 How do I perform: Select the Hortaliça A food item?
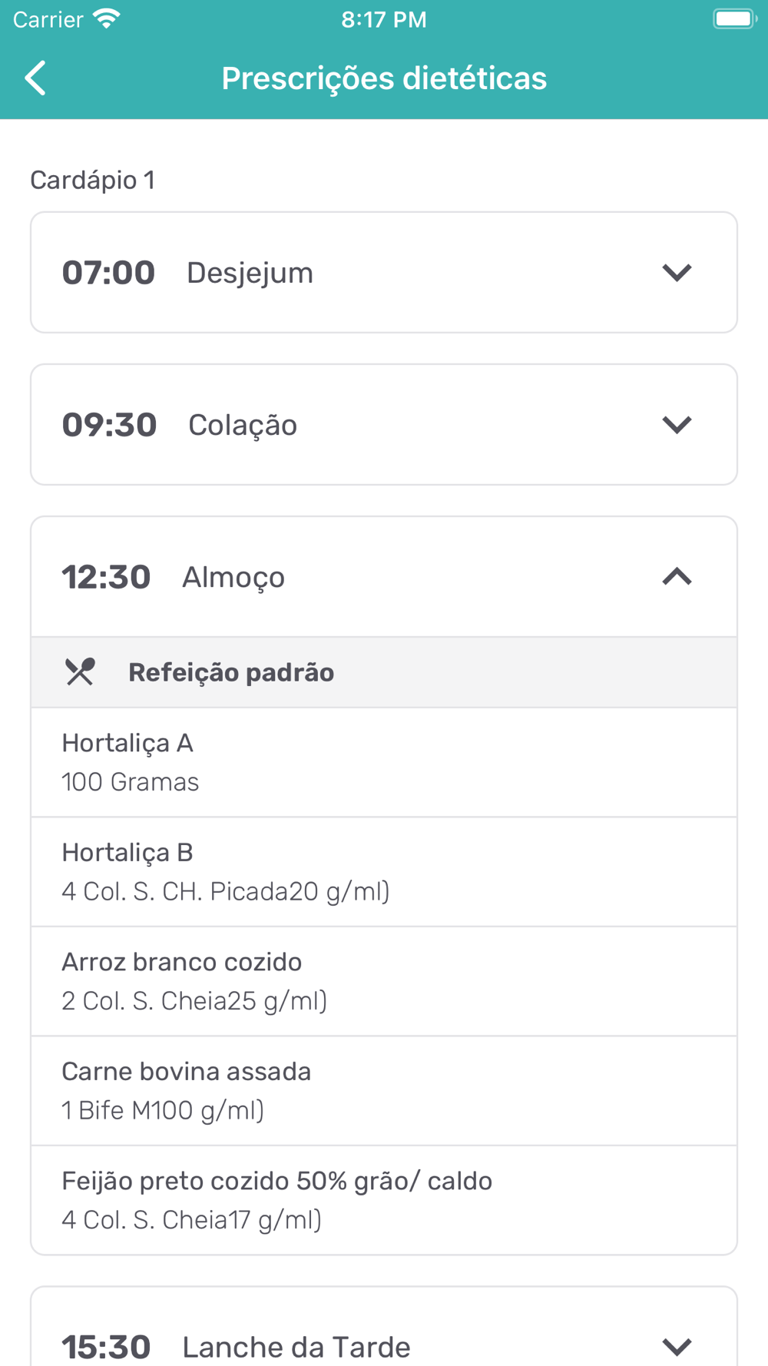[384, 762]
